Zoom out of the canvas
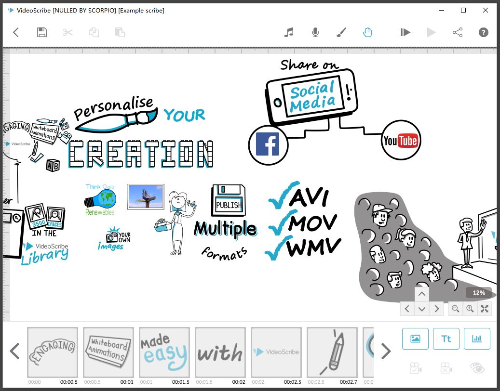This screenshot has width=500, height=391. click(x=455, y=309)
